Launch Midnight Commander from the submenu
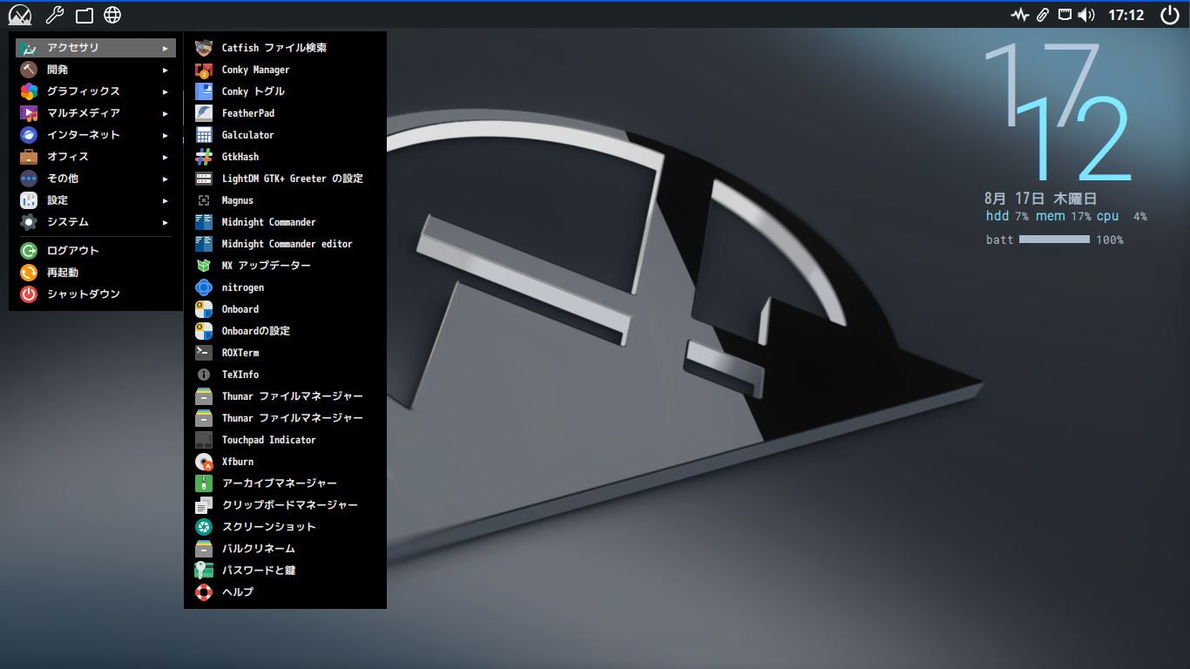 pos(285,222)
